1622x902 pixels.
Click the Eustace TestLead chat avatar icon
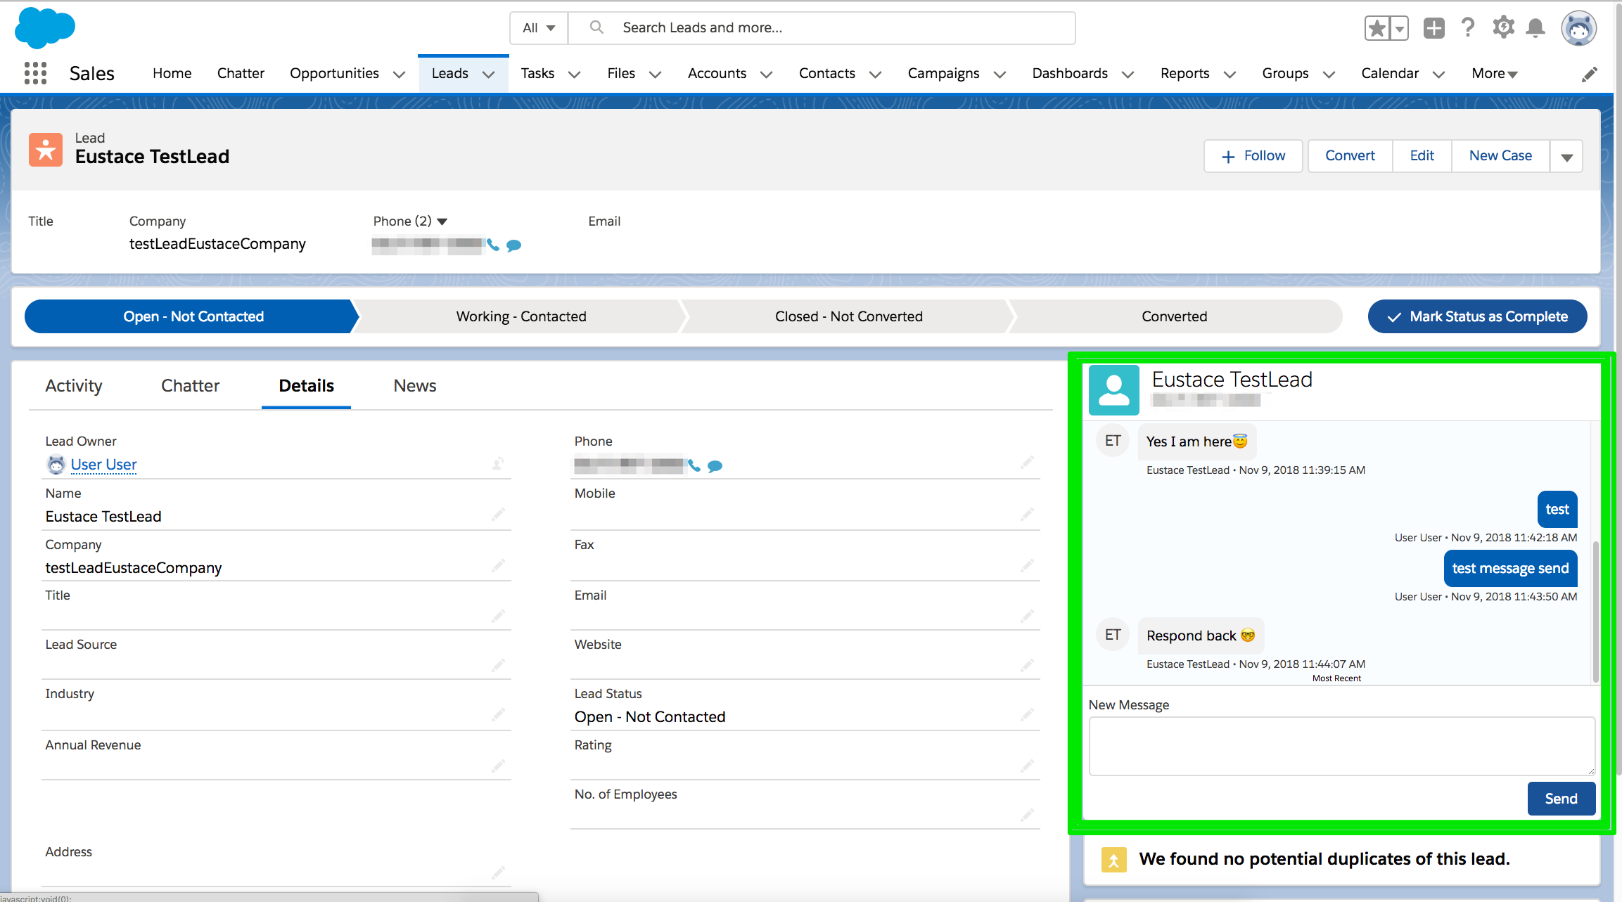1114,390
